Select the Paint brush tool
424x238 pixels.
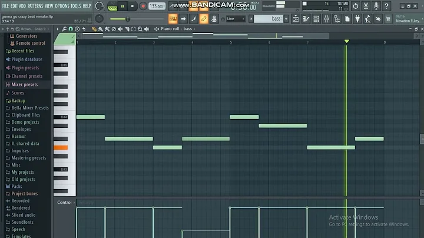pyautogui.click(x=100, y=29)
